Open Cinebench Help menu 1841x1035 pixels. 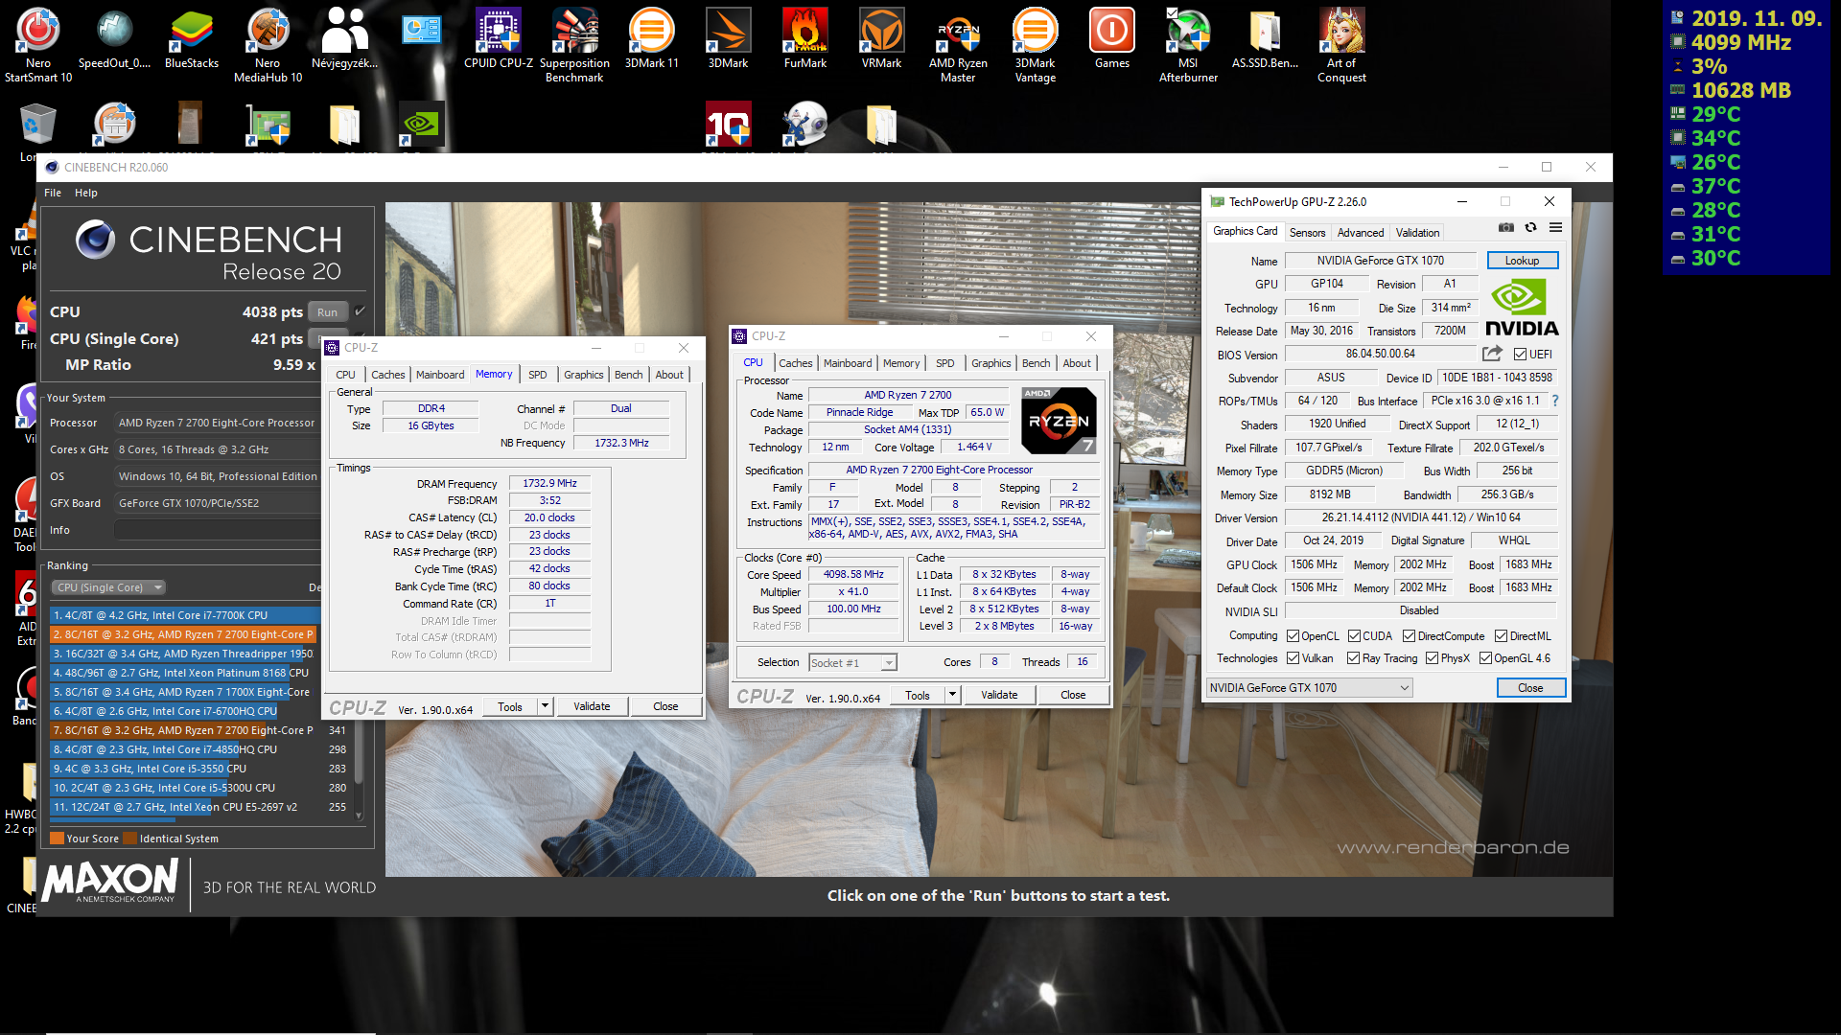86,193
